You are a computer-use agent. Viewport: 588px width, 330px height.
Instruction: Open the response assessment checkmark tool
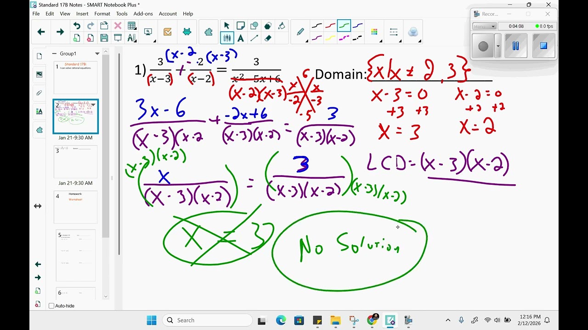click(167, 32)
